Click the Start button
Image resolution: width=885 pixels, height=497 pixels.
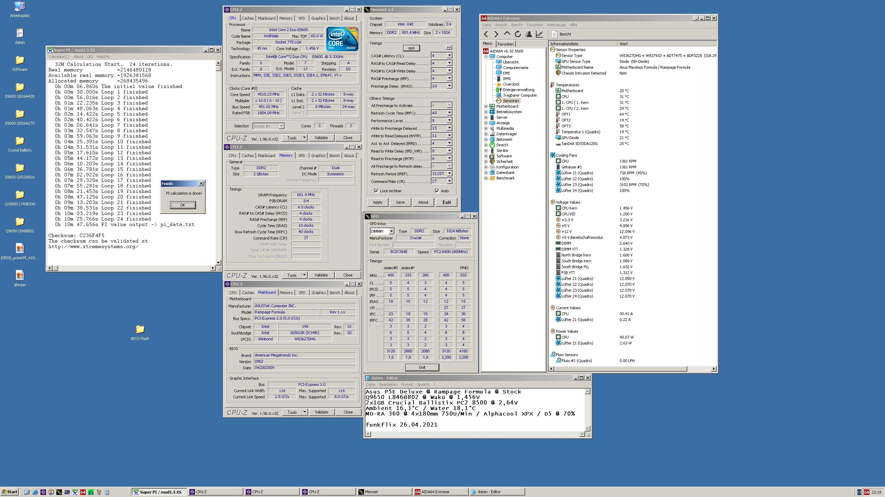pos(10,492)
